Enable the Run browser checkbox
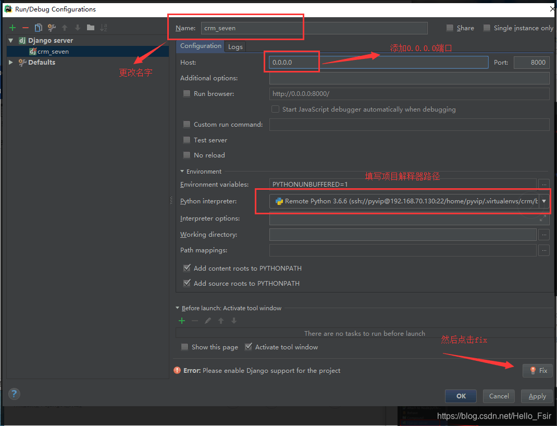The width and height of the screenshot is (557, 426). [187, 93]
